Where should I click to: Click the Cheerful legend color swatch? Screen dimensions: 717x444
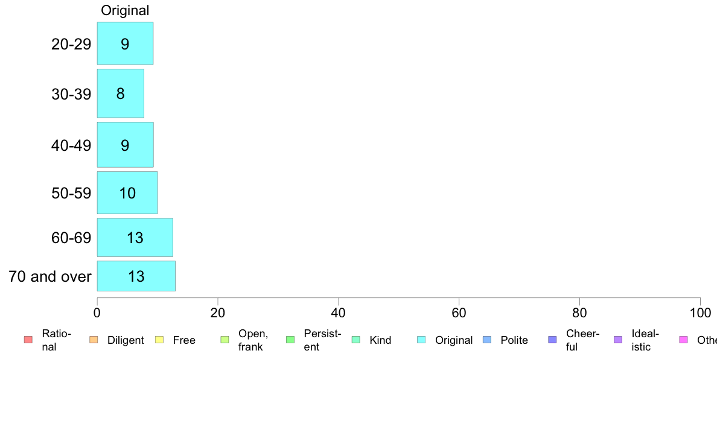click(552, 340)
